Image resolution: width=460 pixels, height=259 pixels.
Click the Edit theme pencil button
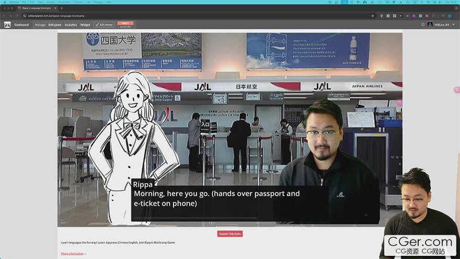coord(104,25)
